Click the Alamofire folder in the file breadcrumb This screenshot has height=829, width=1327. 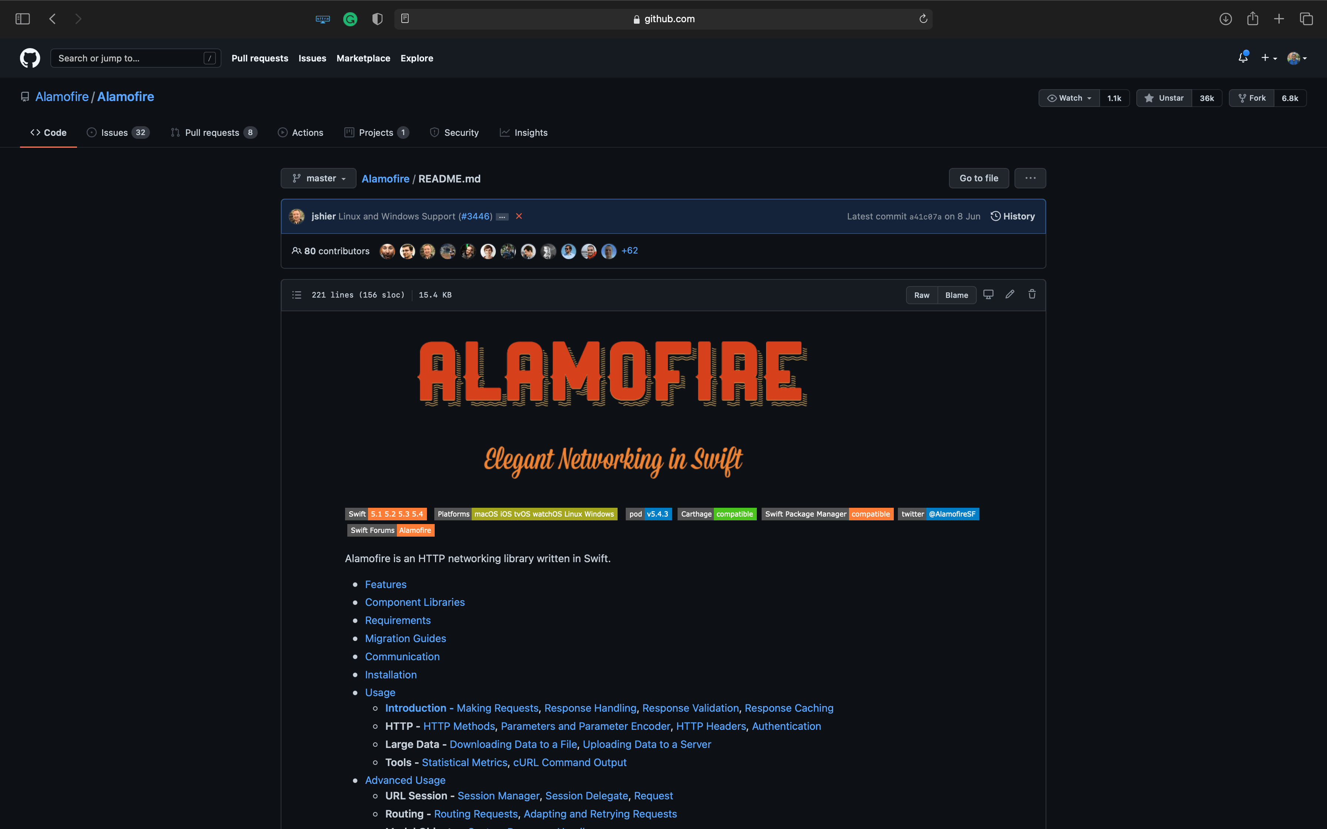tap(385, 179)
